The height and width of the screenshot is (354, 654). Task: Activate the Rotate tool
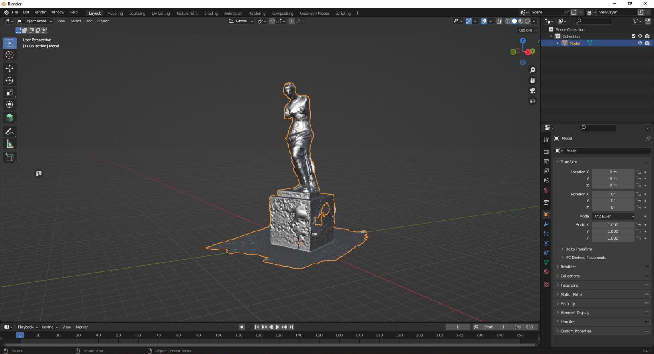10,81
